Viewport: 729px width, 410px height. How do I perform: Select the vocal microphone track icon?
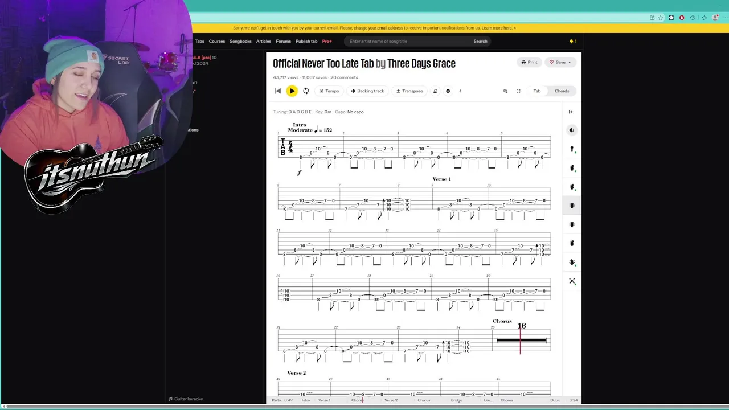572,149
